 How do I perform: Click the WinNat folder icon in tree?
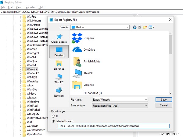(x=24, y=57)
